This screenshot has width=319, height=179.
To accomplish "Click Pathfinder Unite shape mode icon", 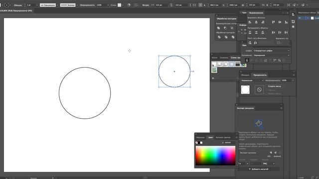I will pos(218,28).
